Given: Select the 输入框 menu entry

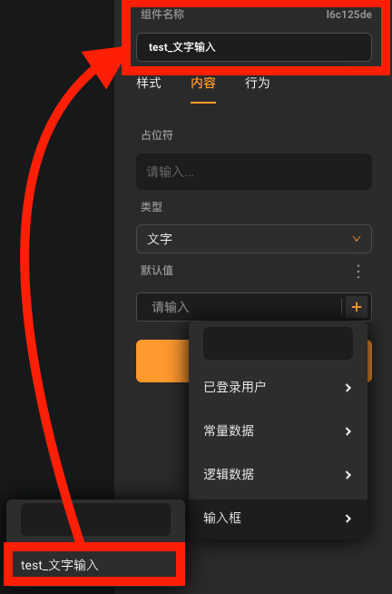Looking at the screenshot, I should 278,518.
